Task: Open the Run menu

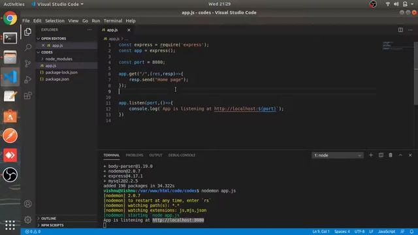Action: pos(96,21)
